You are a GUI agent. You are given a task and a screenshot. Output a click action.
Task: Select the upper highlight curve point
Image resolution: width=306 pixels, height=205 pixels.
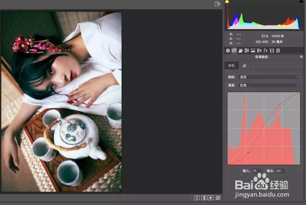point(279,105)
